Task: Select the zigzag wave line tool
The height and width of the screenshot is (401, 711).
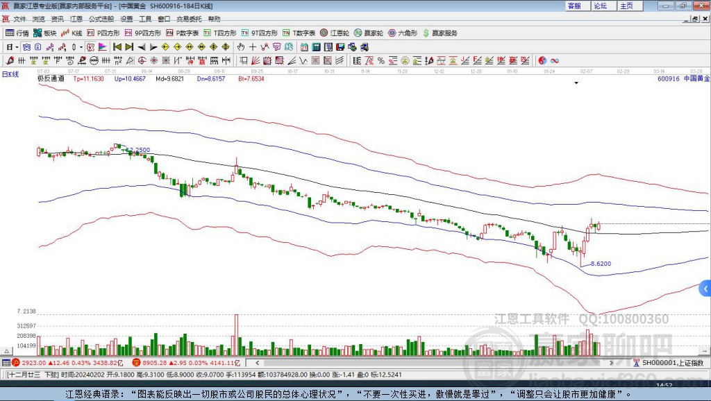Action: pos(303,60)
